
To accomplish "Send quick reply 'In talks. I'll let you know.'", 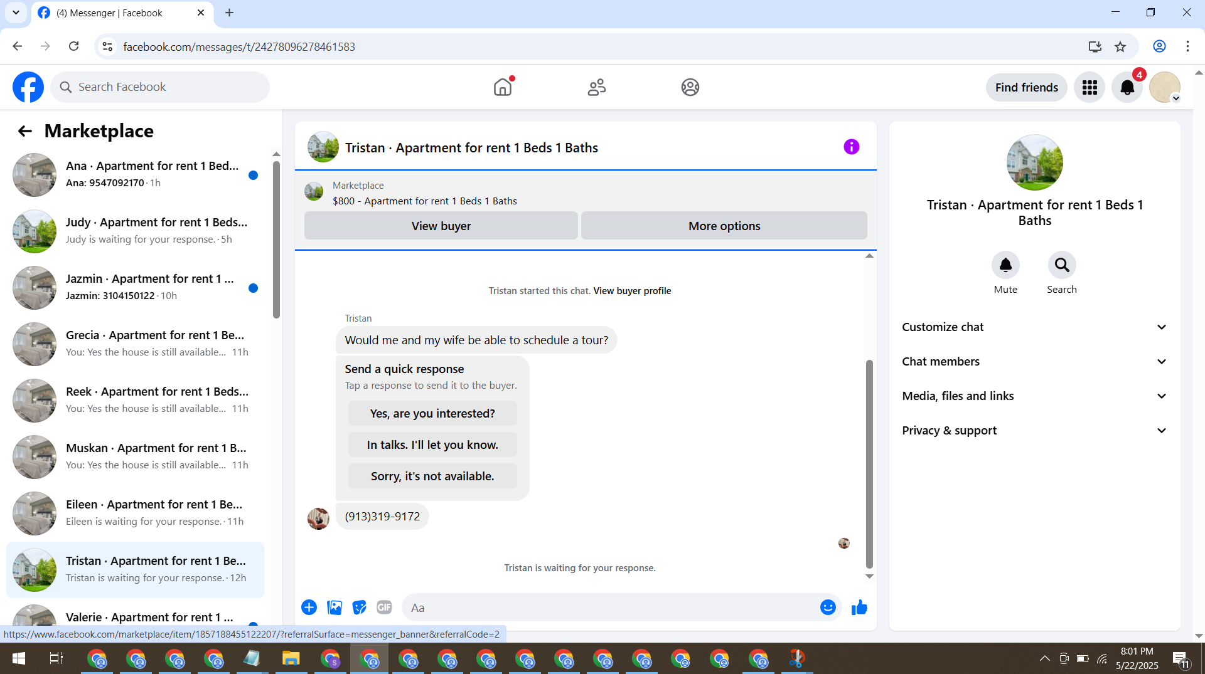I will [x=432, y=445].
